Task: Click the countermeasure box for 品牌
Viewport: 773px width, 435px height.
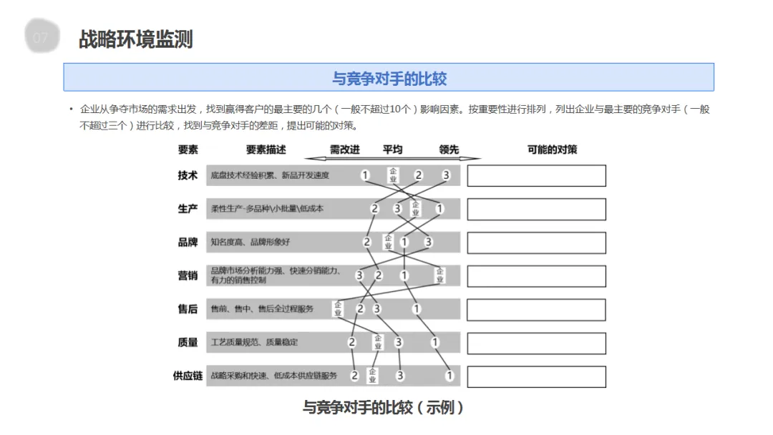Action: pos(536,243)
